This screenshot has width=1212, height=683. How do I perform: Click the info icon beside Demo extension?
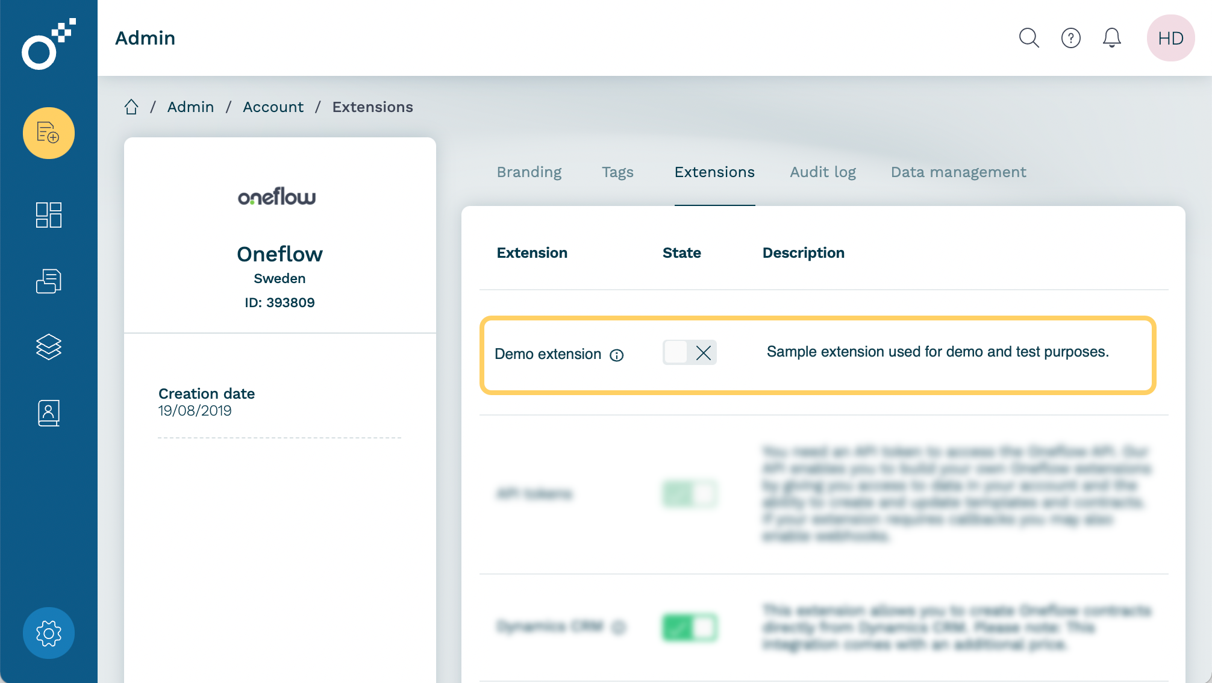click(616, 355)
